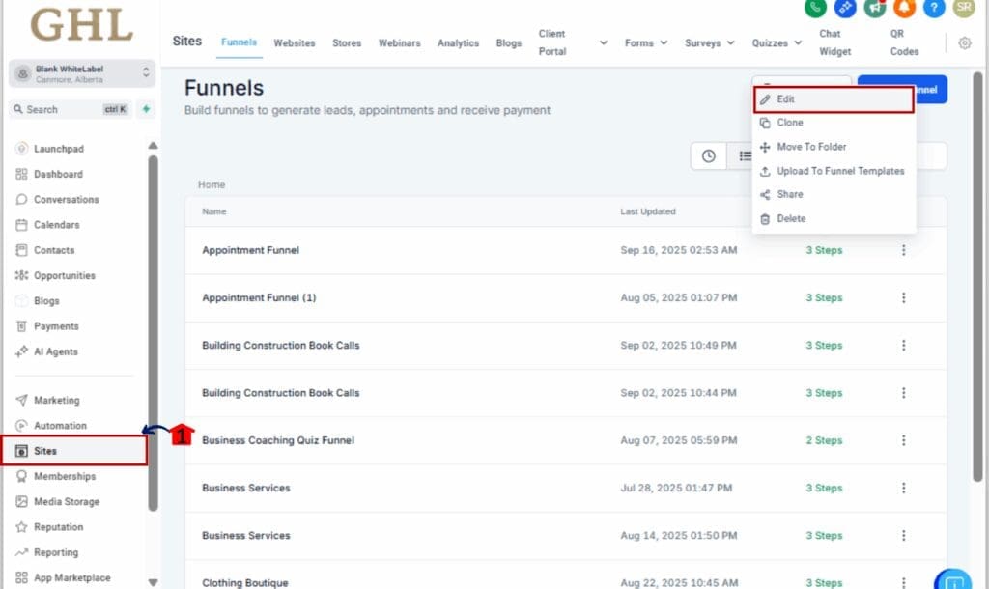Click the sidebar Search field

(58, 110)
